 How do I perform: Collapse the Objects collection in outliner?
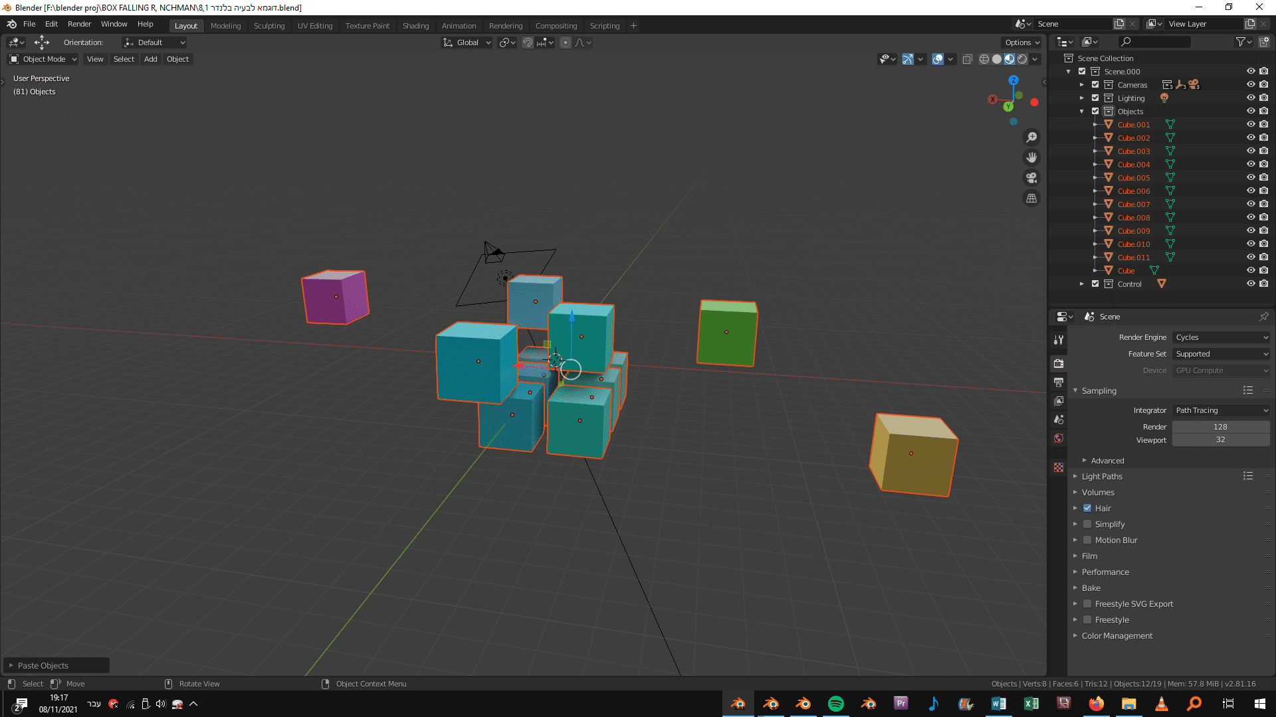tap(1082, 111)
